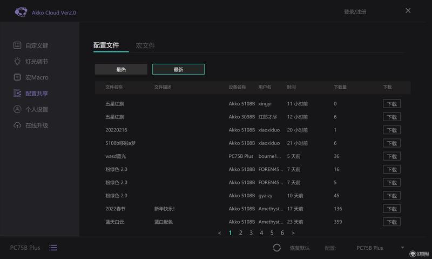Click the 136 download count

coord(338,209)
